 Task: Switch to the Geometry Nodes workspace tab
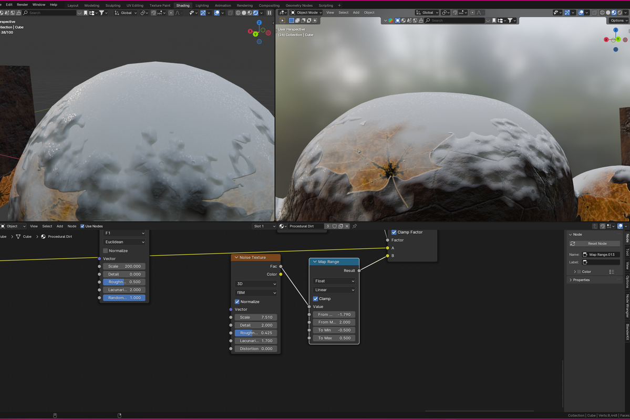(299, 5)
